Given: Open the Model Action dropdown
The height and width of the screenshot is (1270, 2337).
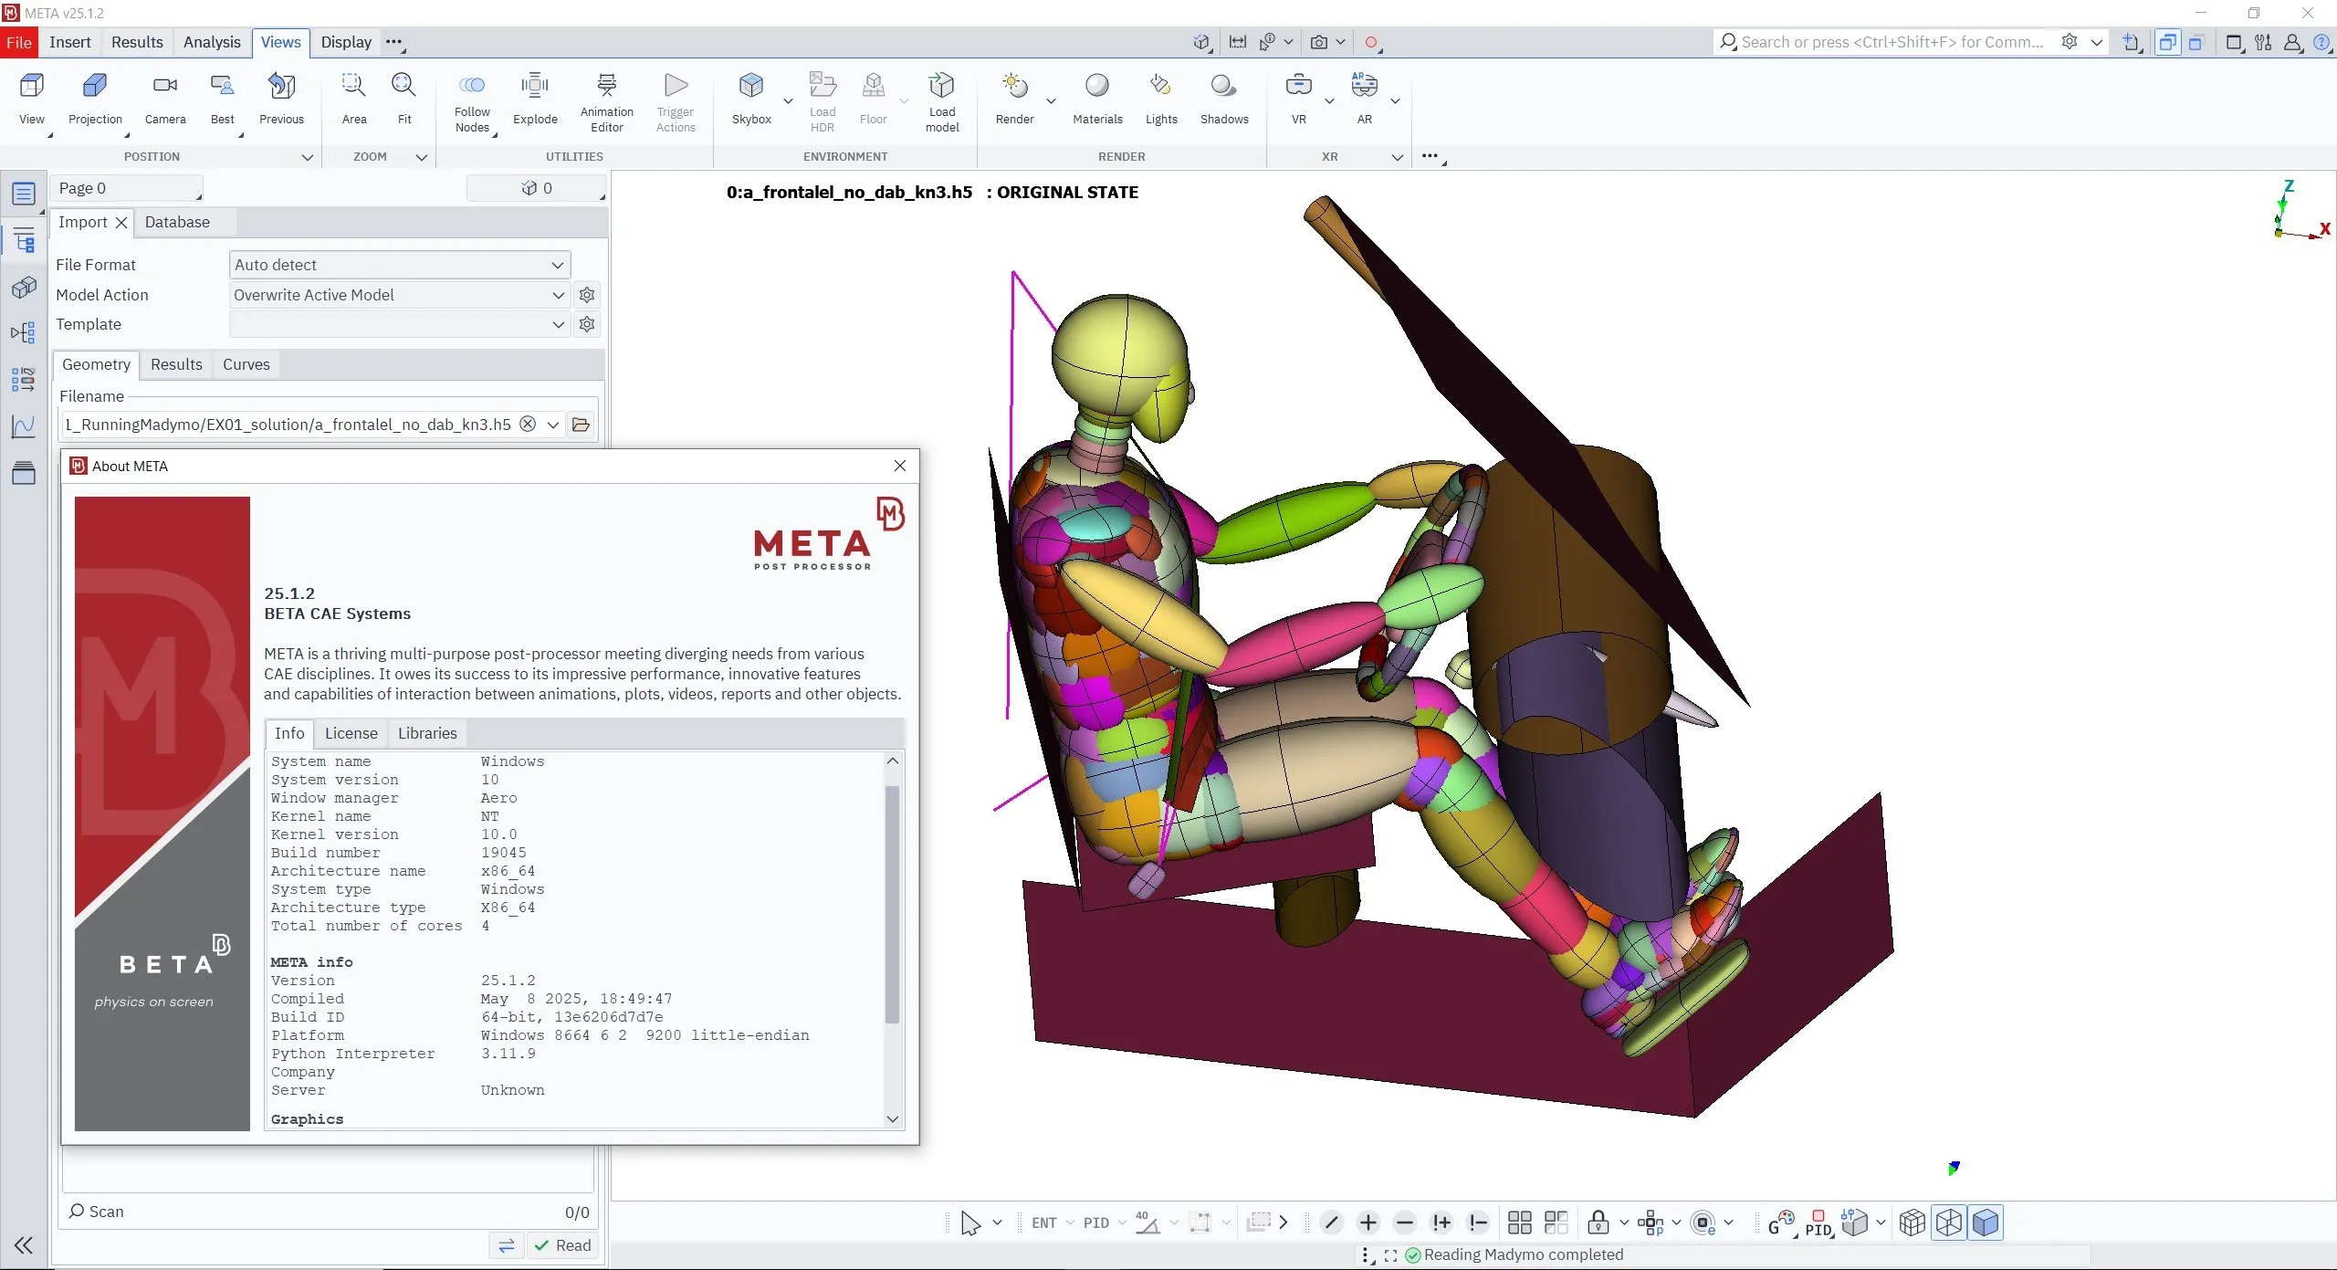Looking at the screenshot, I should click(400, 295).
